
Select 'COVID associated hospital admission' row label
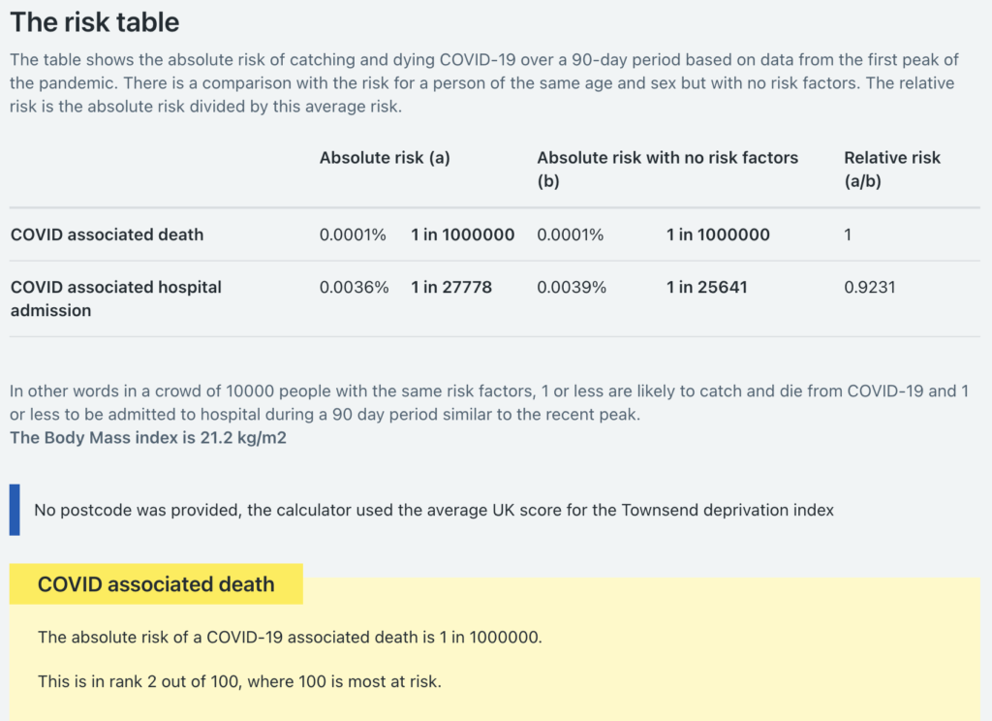click(x=116, y=298)
